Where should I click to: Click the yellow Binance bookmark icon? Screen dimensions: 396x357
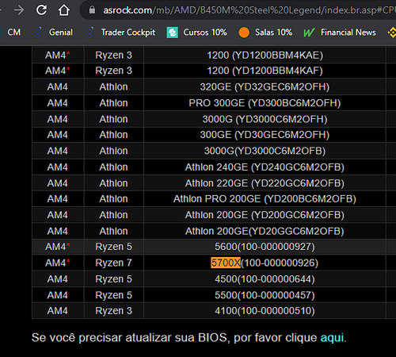(392, 33)
